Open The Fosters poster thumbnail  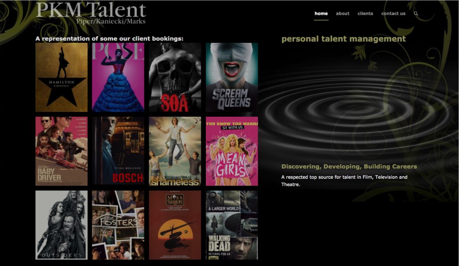click(x=118, y=225)
